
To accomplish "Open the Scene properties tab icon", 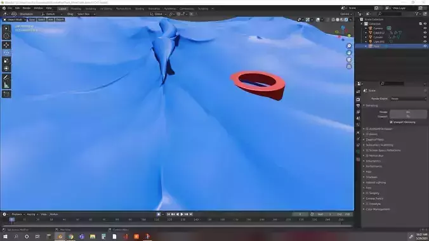I will click(x=358, y=118).
